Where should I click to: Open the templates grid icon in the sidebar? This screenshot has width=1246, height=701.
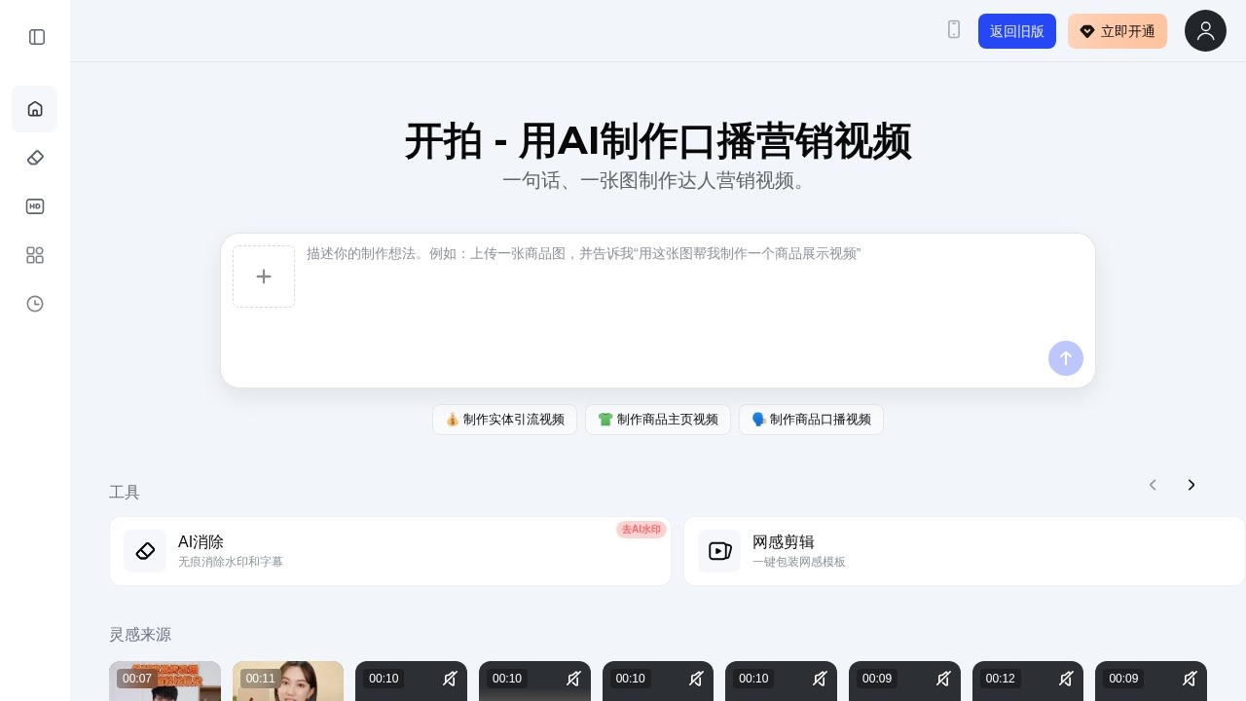coord(35,255)
